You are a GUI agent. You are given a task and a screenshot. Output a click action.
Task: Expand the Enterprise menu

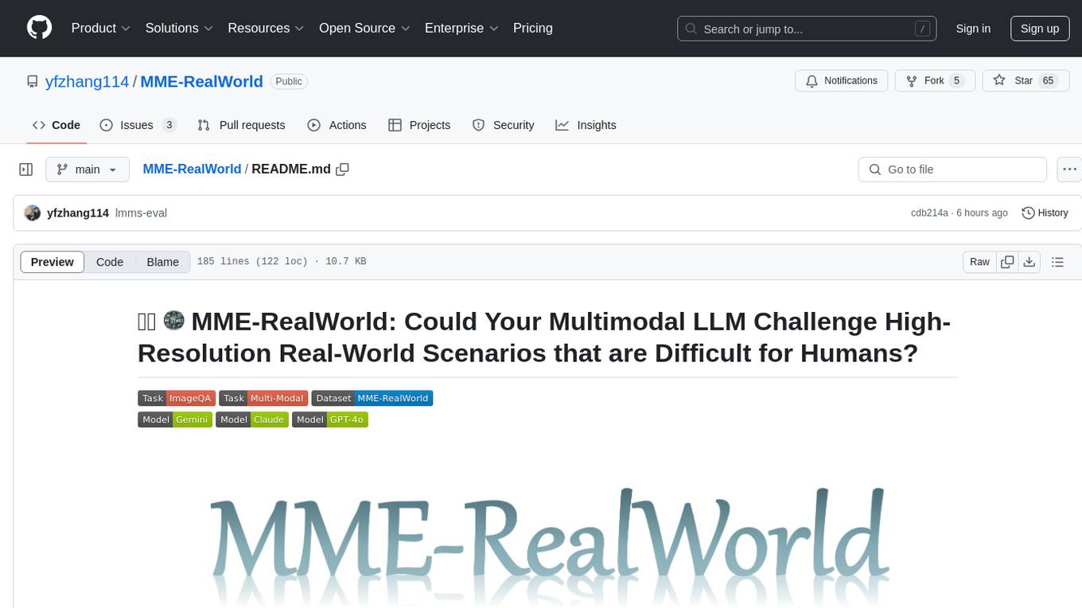point(461,28)
